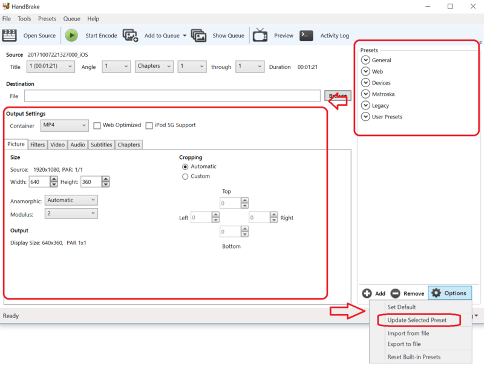Viewport: 484px width, 369px height.
Task: Click the green Start Encode play icon
Action: coord(71,36)
